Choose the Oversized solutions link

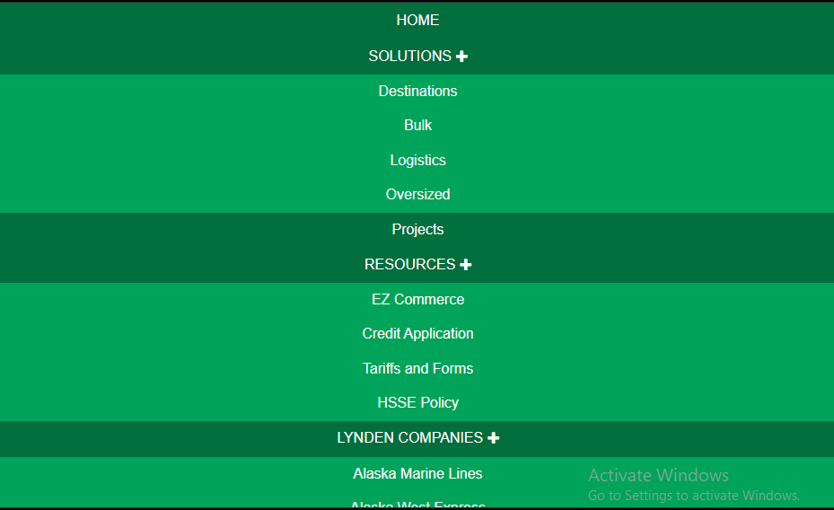click(x=417, y=194)
